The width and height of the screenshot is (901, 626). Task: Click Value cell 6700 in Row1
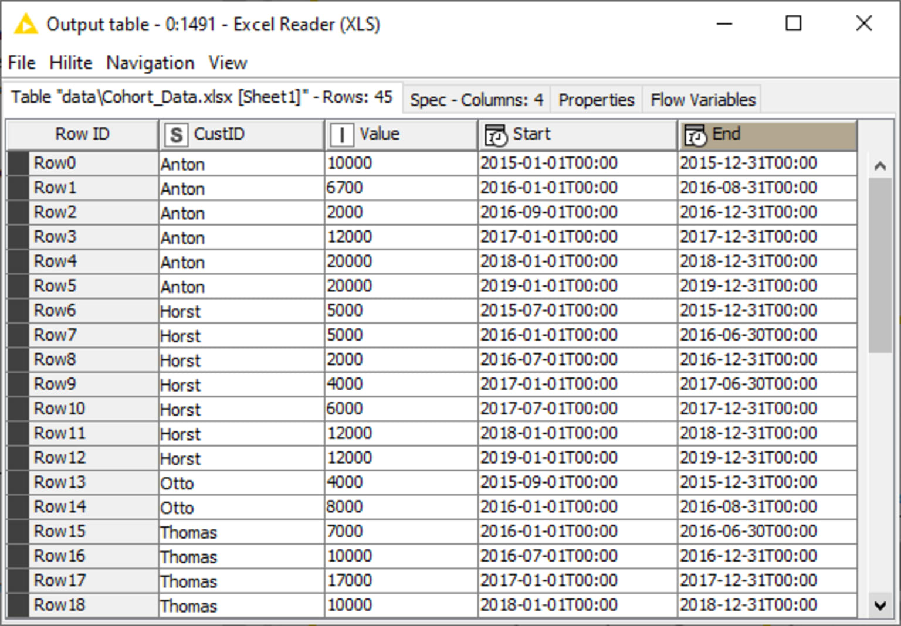(x=401, y=188)
